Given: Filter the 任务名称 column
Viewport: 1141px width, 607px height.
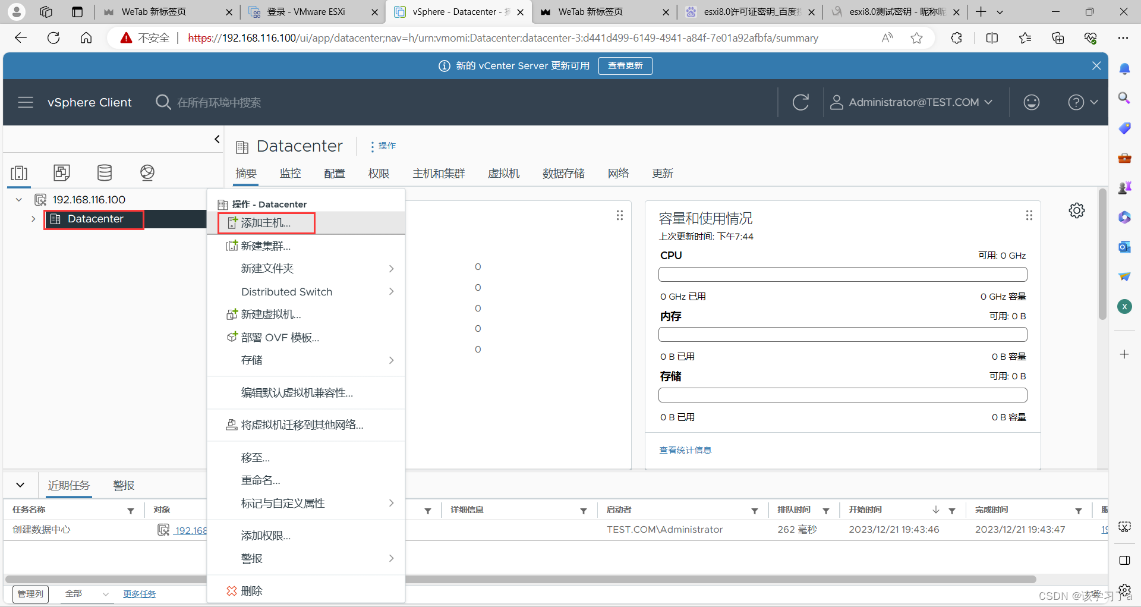Looking at the screenshot, I should 131,511.
